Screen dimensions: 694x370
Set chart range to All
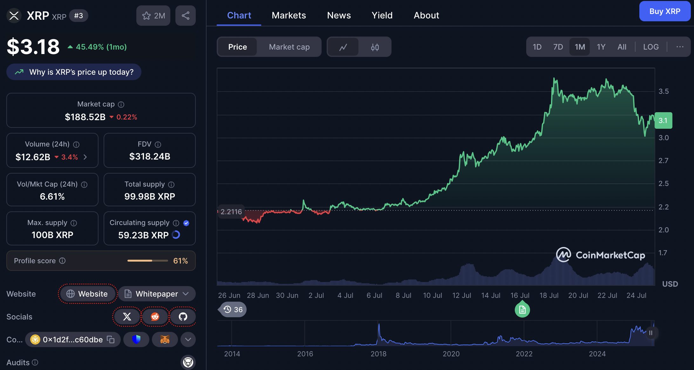(x=622, y=47)
